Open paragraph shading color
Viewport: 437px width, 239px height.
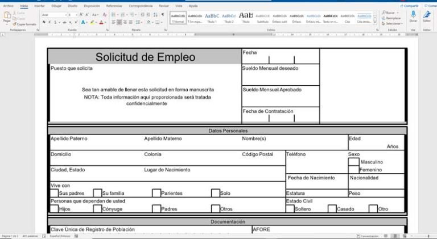click(149, 22)
